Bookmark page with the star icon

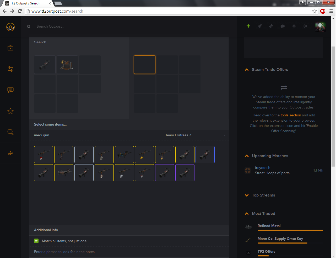(x=314, y=11)
